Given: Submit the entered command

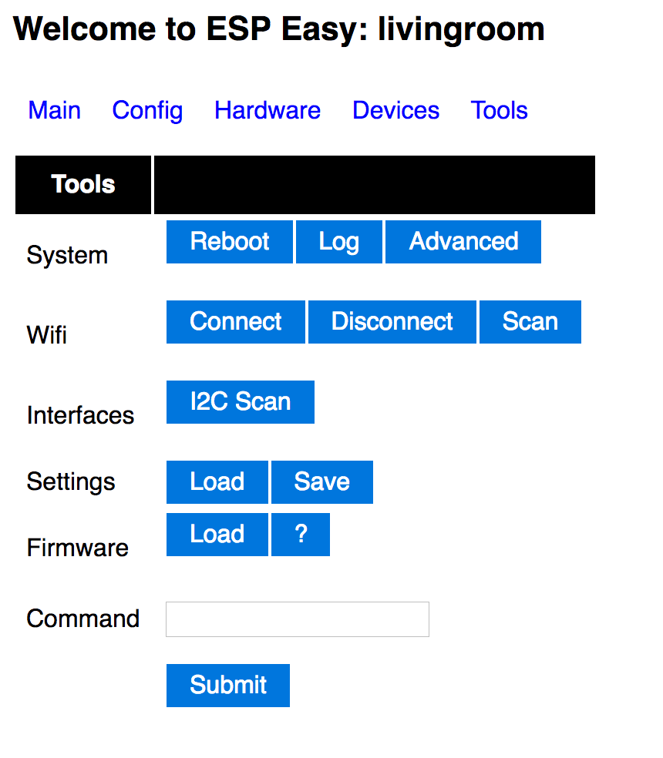Looking at the screenshot, I should click(x=227, y=685).
